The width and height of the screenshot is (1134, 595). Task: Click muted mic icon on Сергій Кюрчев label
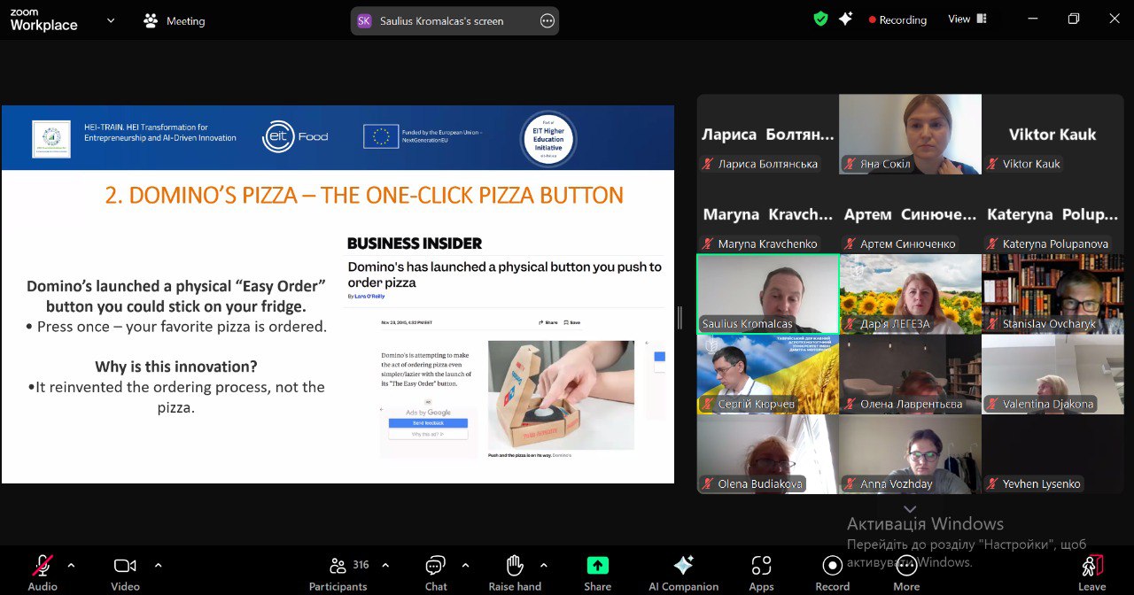[709, 405]
